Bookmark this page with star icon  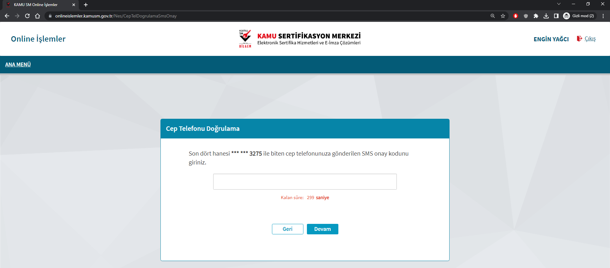pos(503,16)
